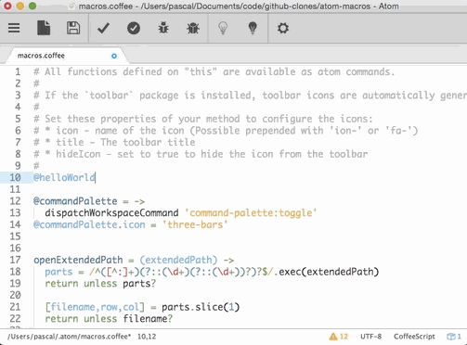Viewport: 467px width, 345px height.
Task: Click the toolbar package comment on line 3
Action: [250, 96]
